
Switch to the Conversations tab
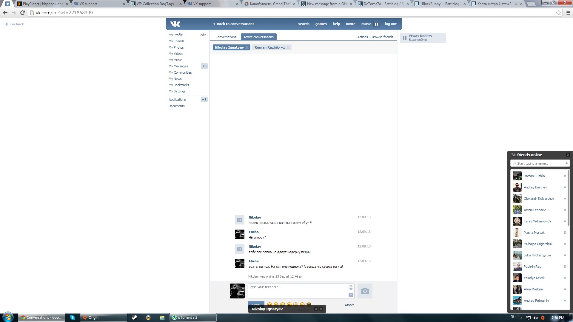coord(226,37)
